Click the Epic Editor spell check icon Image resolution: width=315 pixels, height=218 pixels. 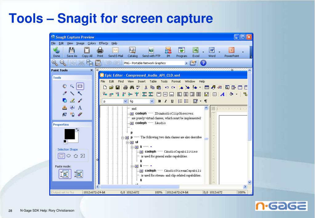tap(138, 87)
